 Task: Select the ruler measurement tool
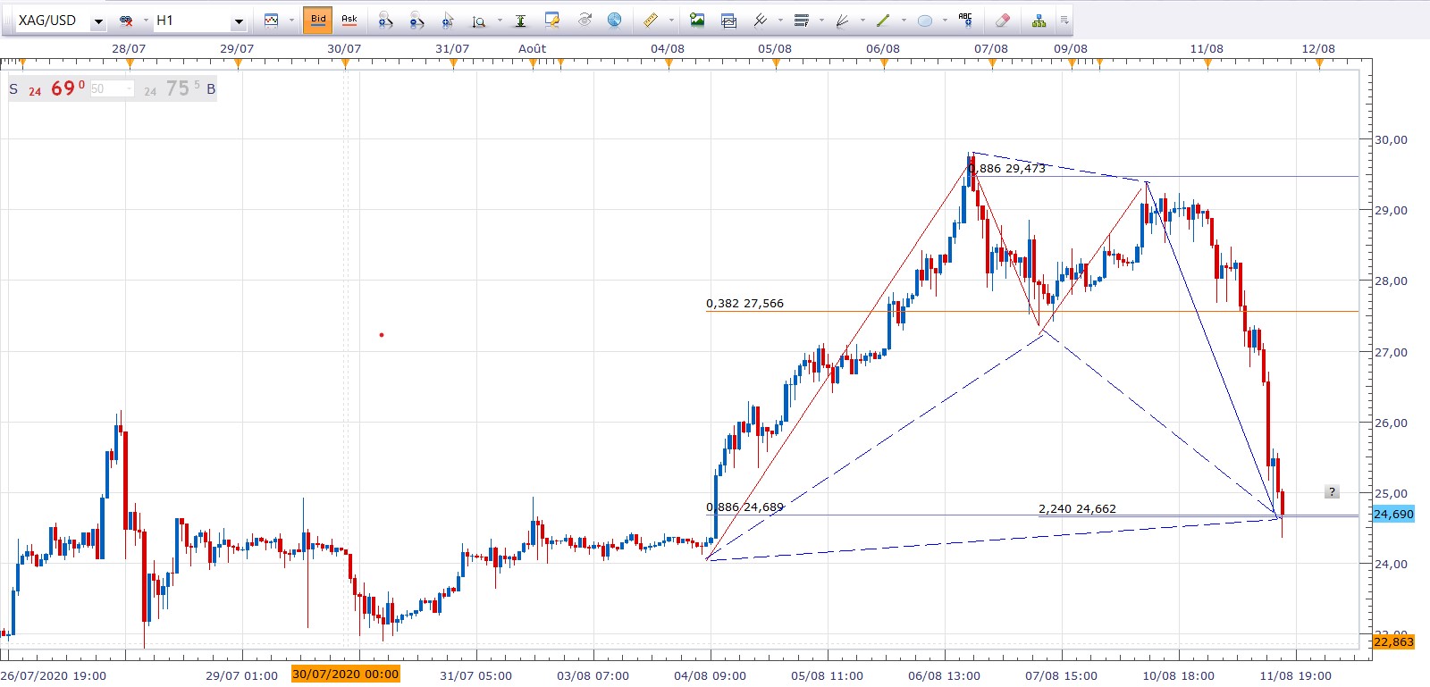[651, 20]
